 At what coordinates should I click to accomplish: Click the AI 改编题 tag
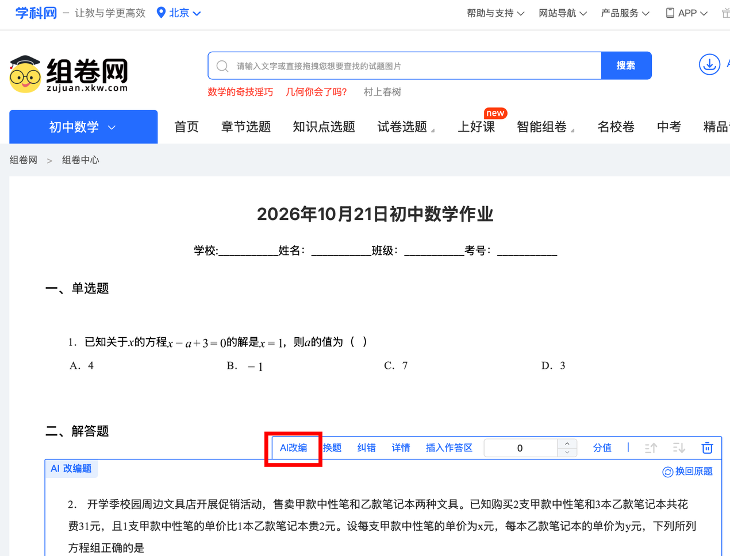[x=71, y=469]
